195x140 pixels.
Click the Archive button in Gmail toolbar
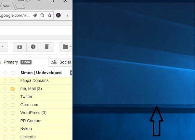pos(19,47)
